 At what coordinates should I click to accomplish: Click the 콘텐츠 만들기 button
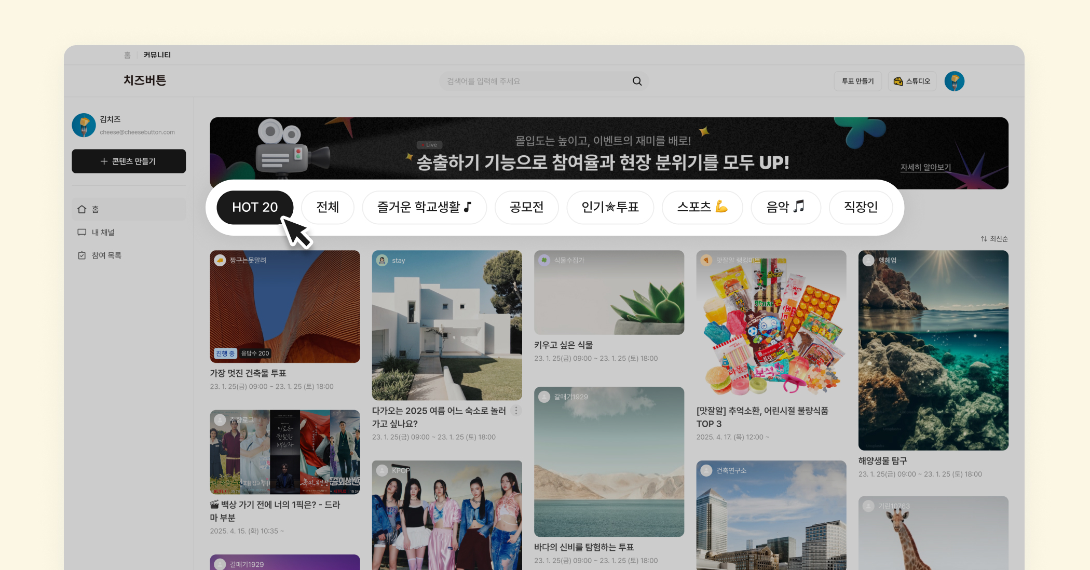coord(129,161)
